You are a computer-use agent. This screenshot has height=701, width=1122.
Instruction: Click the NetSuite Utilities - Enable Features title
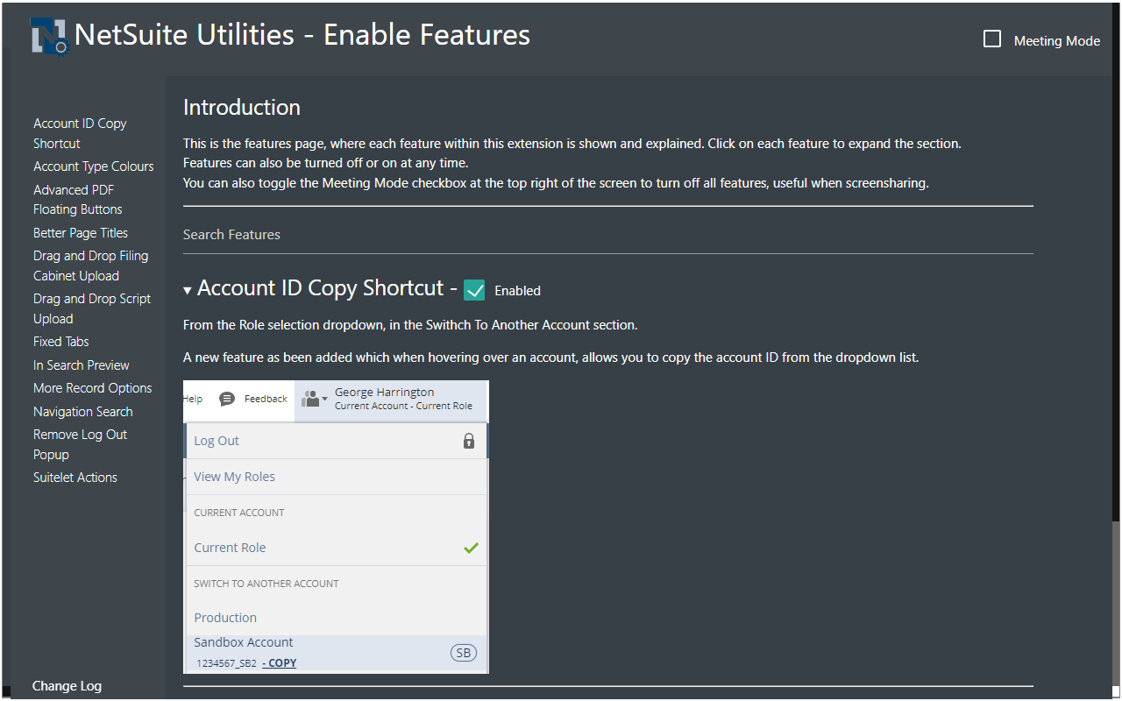[x=302, y=35]
